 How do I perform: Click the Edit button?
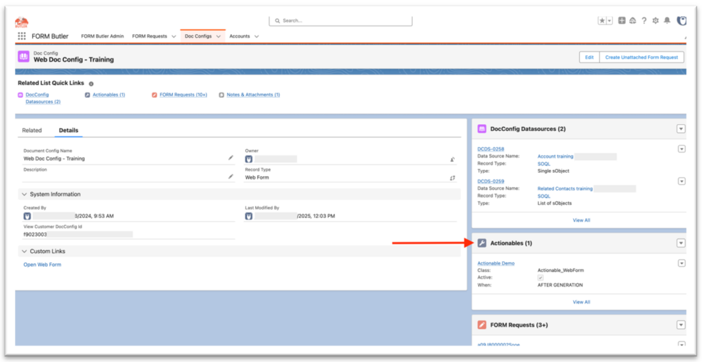589,58
